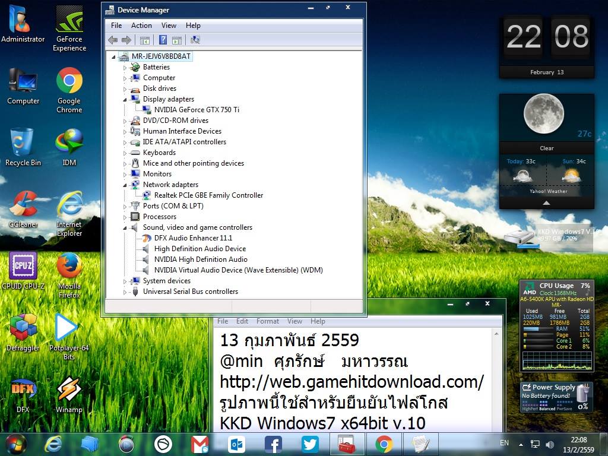Screen dimensions: 608x456
Task: Click the Windows Start orb
Action: (16, 444)
